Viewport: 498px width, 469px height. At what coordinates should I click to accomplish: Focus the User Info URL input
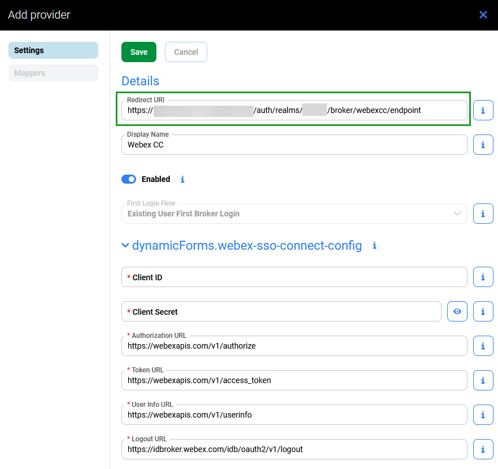pyautogui.click(x=294, y=415)
